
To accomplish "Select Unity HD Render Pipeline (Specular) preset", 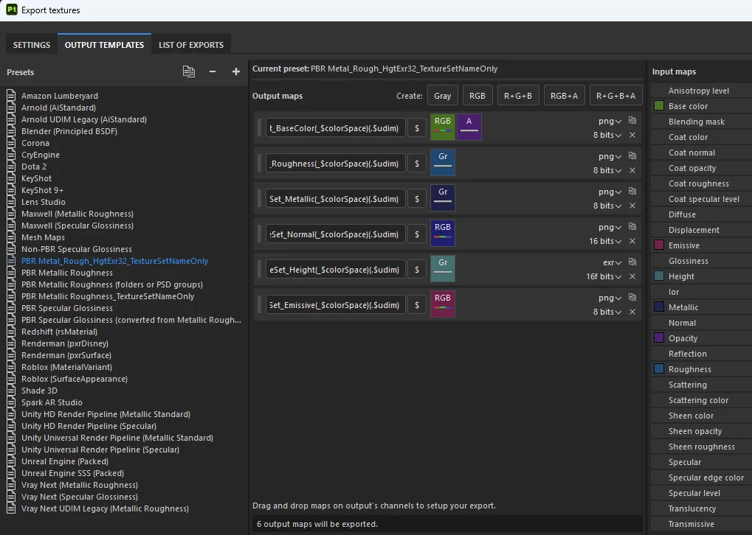I will (89, 426).
